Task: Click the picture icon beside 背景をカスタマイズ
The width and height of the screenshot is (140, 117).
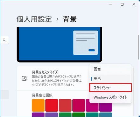Action: (x=24, y=78)
